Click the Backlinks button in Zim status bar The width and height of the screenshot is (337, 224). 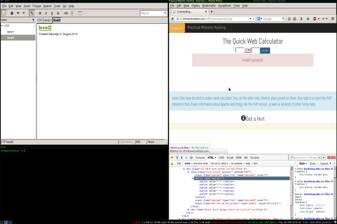pyautogui.click(x=126, y=142)
